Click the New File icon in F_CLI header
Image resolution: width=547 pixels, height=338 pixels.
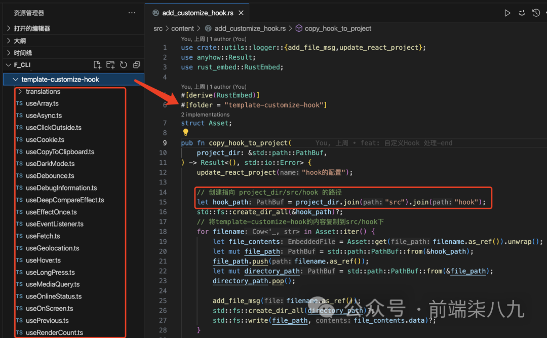point(97,65)
